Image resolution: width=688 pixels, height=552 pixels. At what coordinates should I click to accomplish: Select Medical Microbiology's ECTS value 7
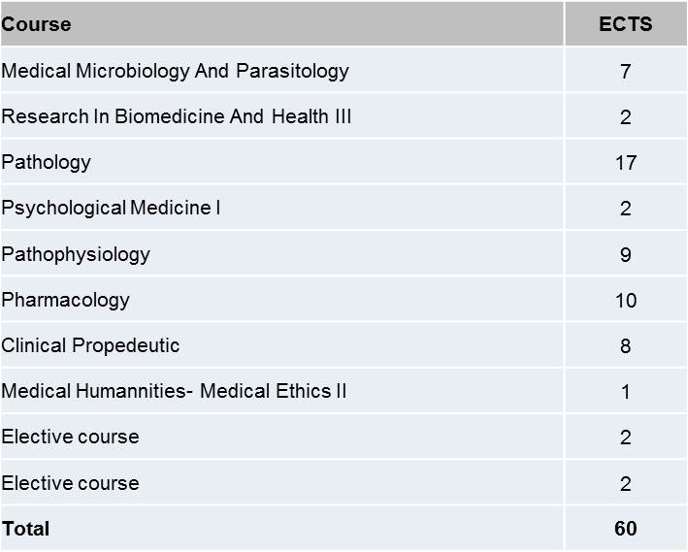pos(625,72)
